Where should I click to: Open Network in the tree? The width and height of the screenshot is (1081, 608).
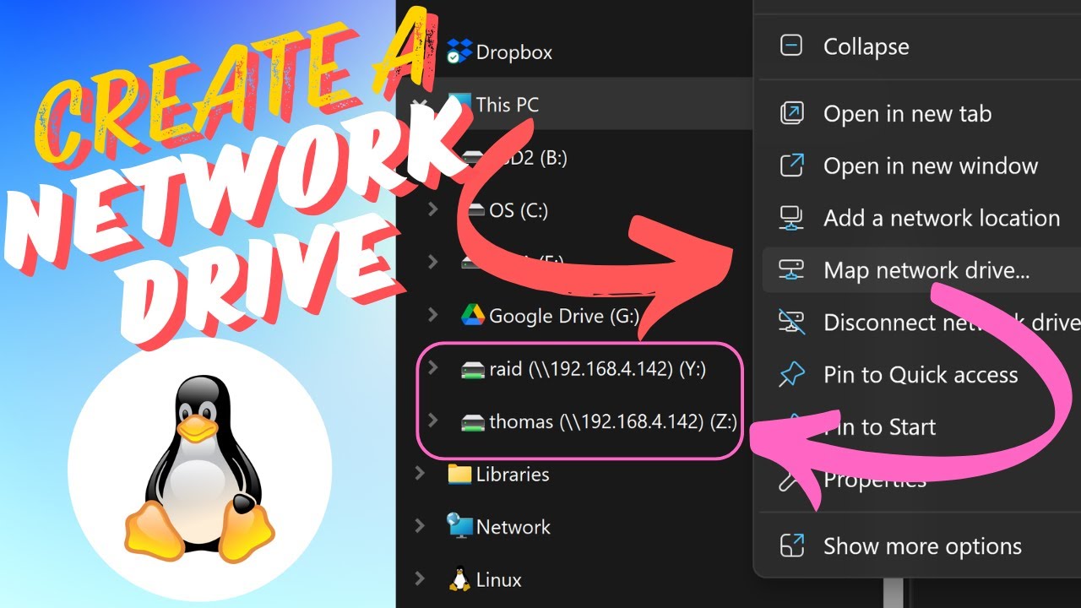(x=513, y=527)
